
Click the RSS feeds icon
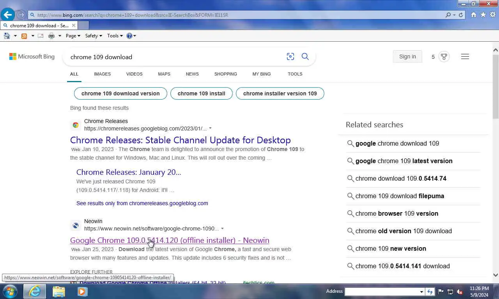24,36
